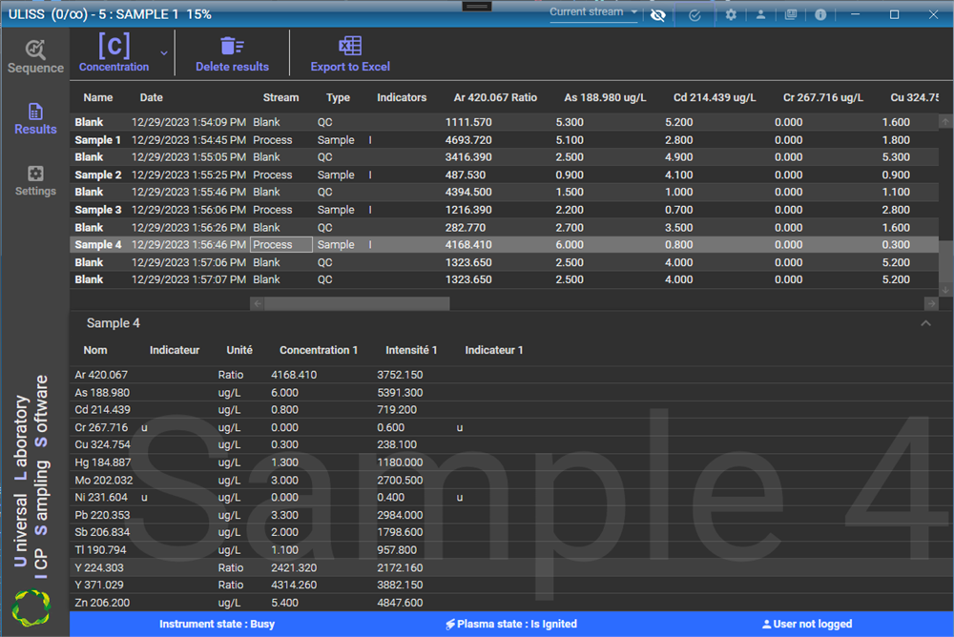Open the Settings view in sidebar
Image resolution: width=954 pixels, height=637 pixels.
pyautogui.click(x=35, y=181)
